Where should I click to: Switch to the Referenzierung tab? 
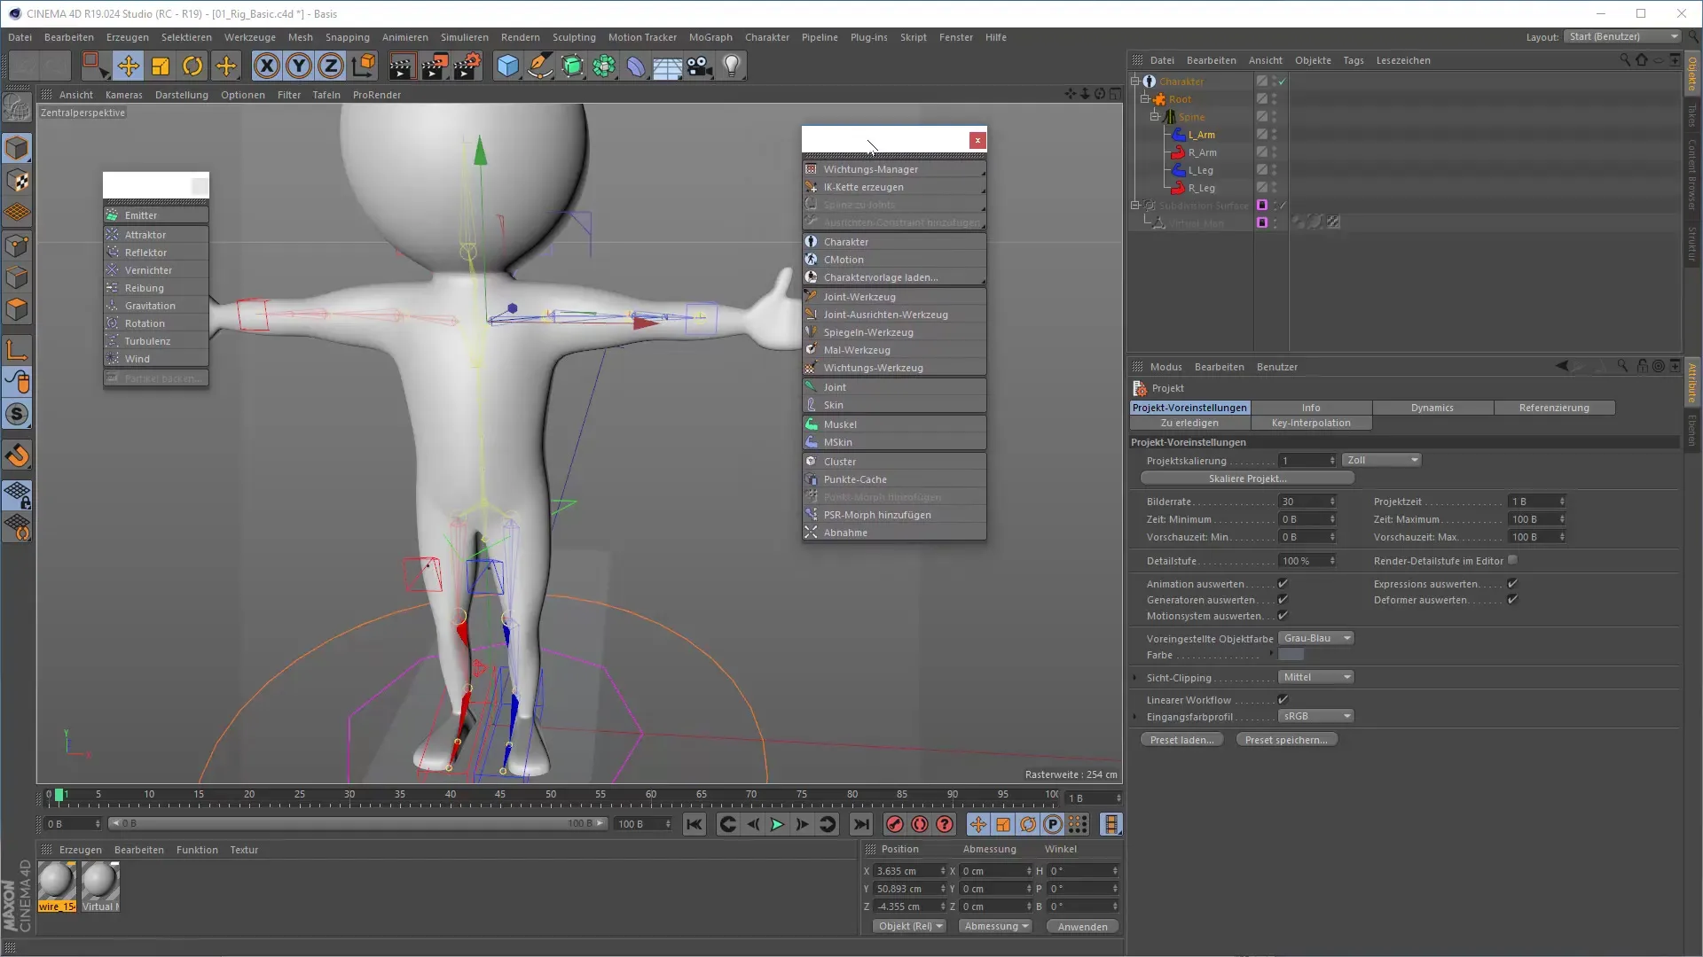[x=1554, y=408]
